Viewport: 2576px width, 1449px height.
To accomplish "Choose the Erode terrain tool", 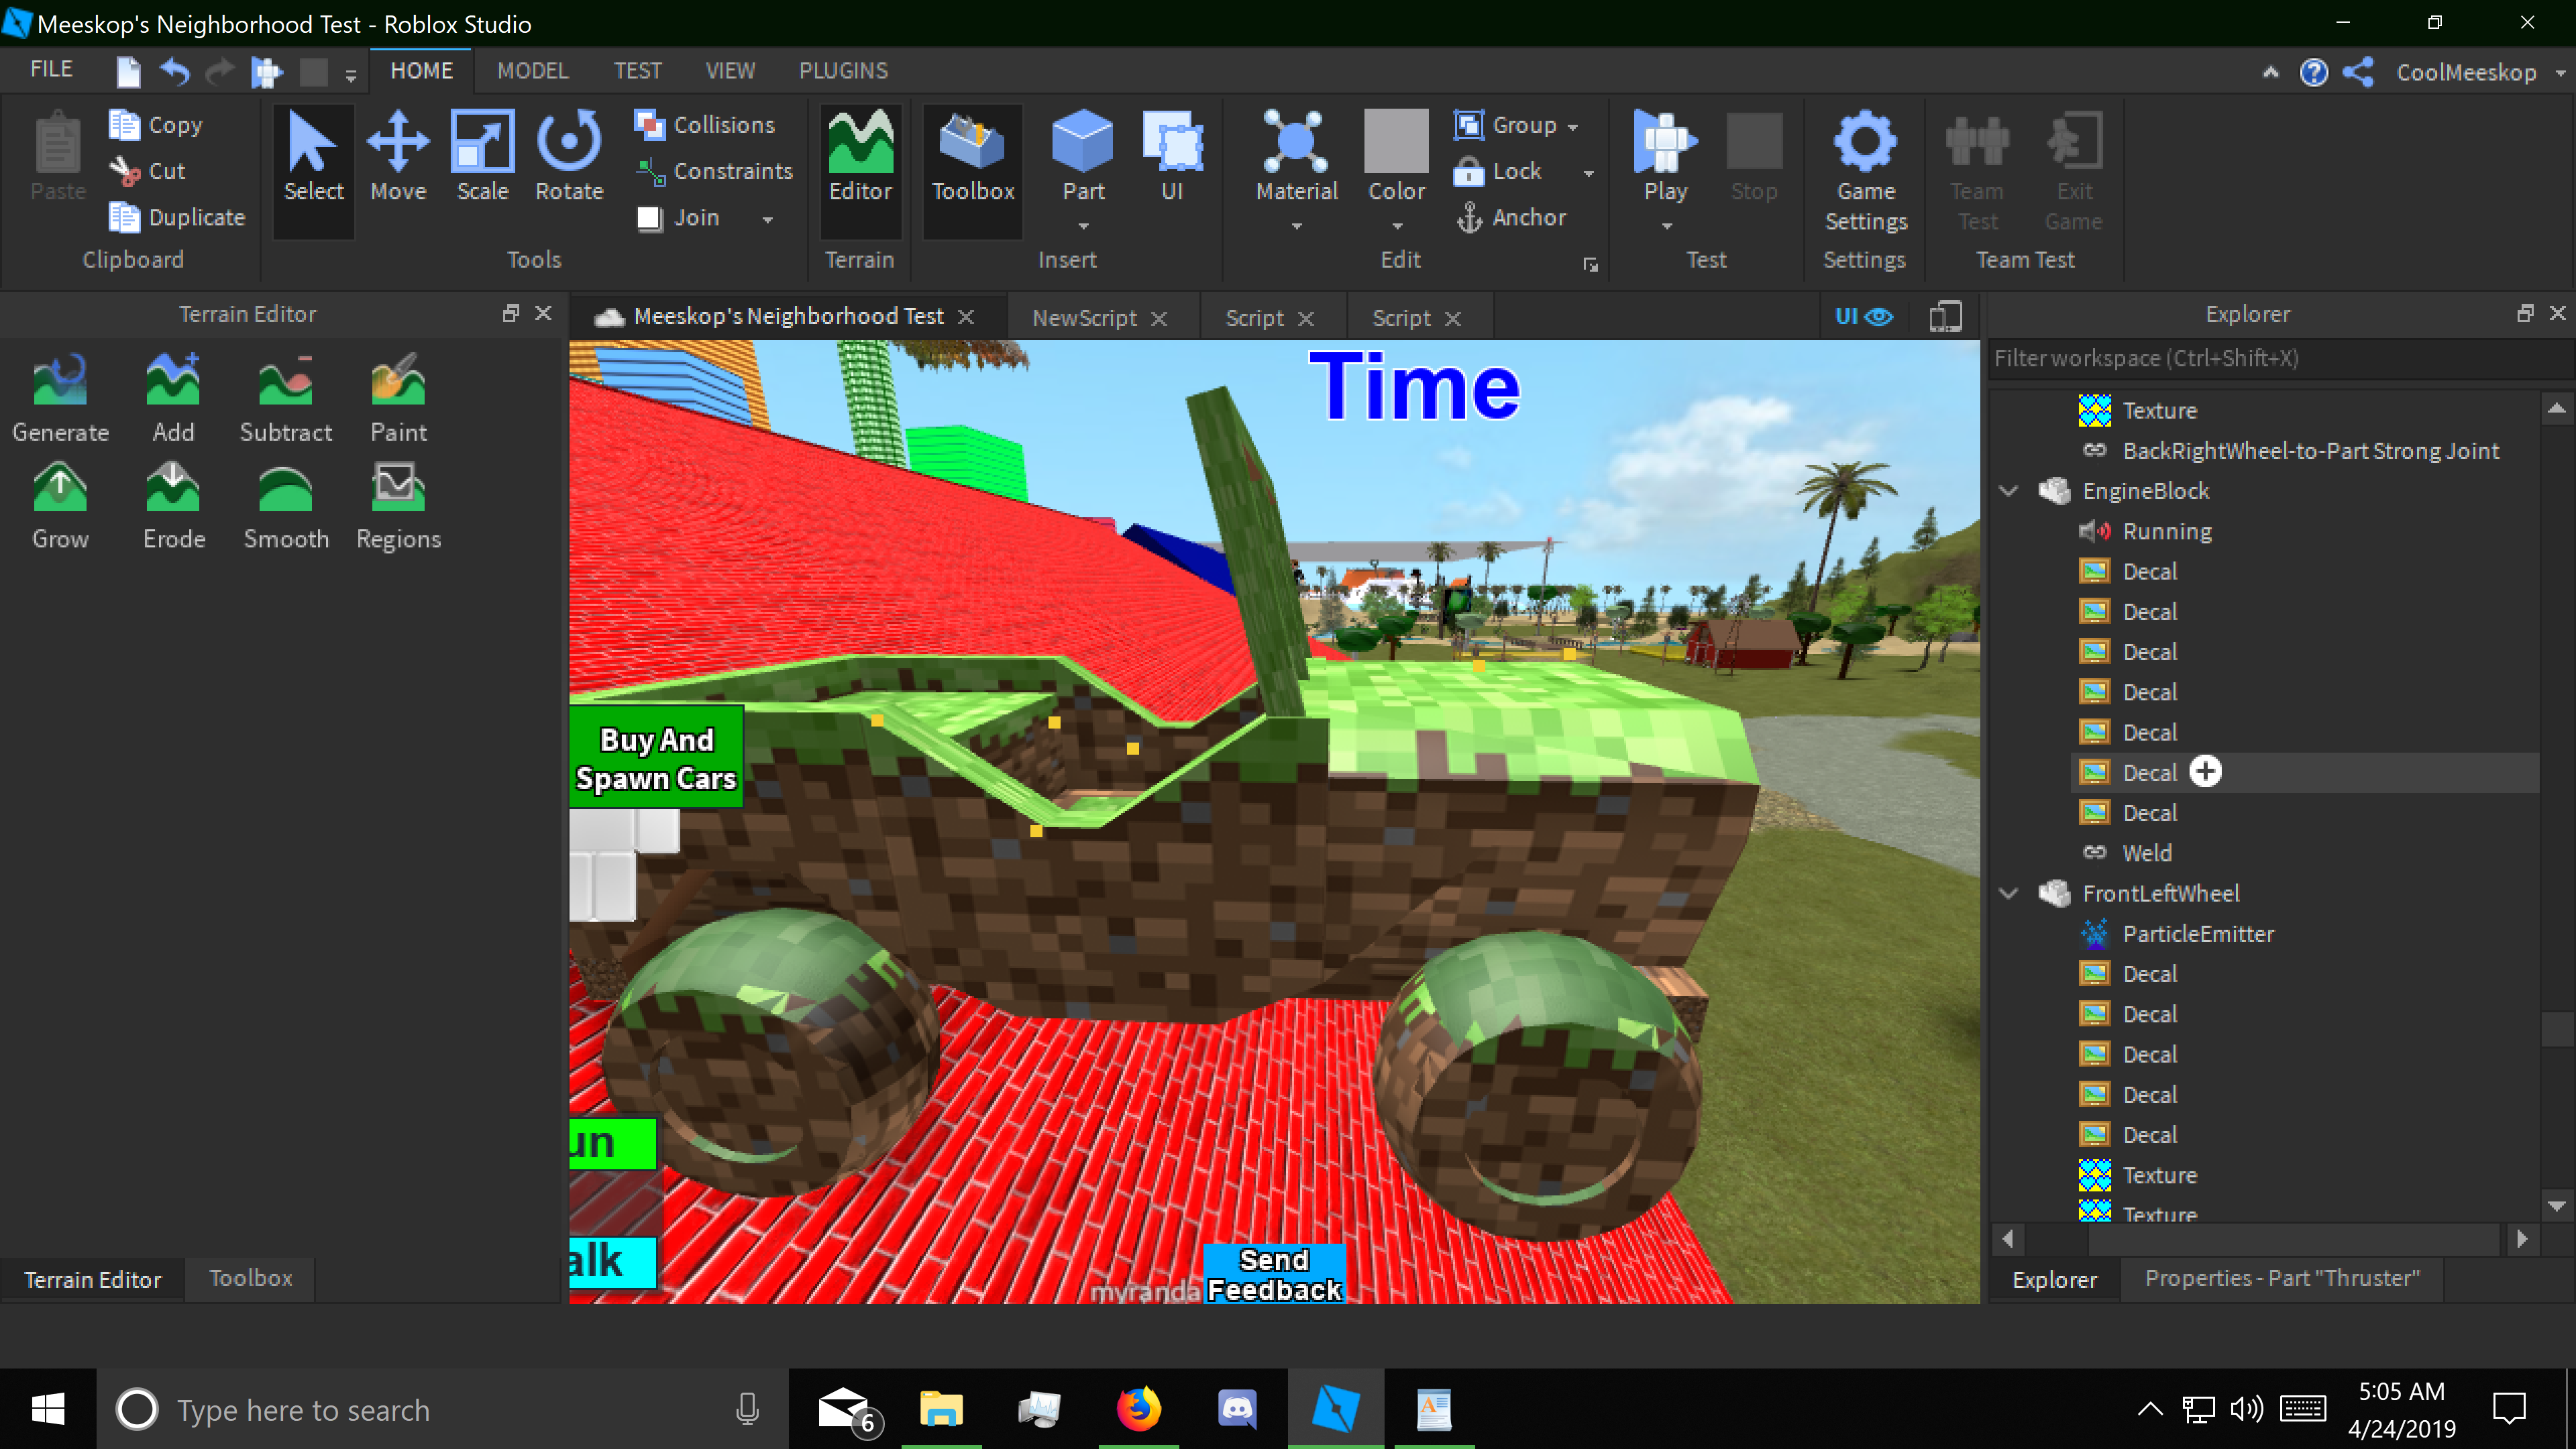I will pos(174,506).
